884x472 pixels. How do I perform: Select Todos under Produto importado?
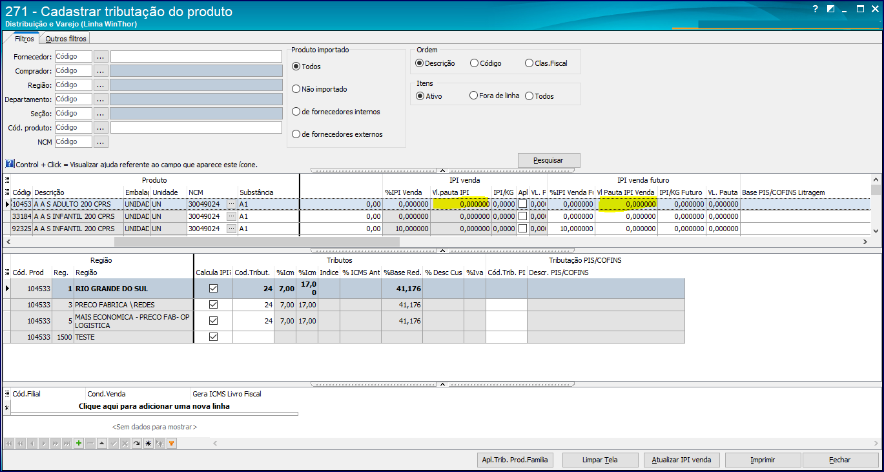(x=306, y=67)
